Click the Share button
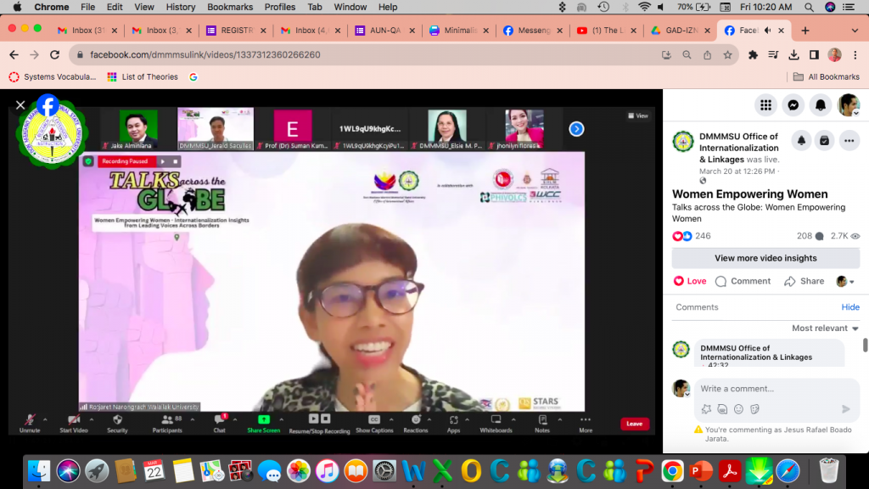 (805, 281)
